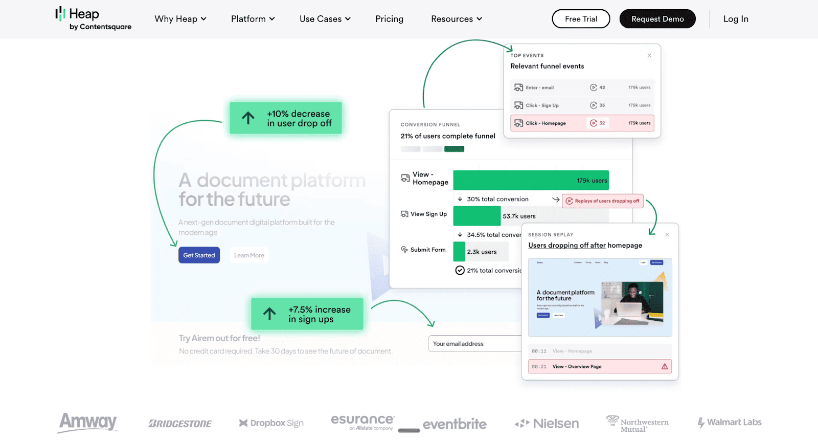
Task: Click the +7.5% increase in sign ups badge
Action: pyautogui.click(x=307, y=314)
